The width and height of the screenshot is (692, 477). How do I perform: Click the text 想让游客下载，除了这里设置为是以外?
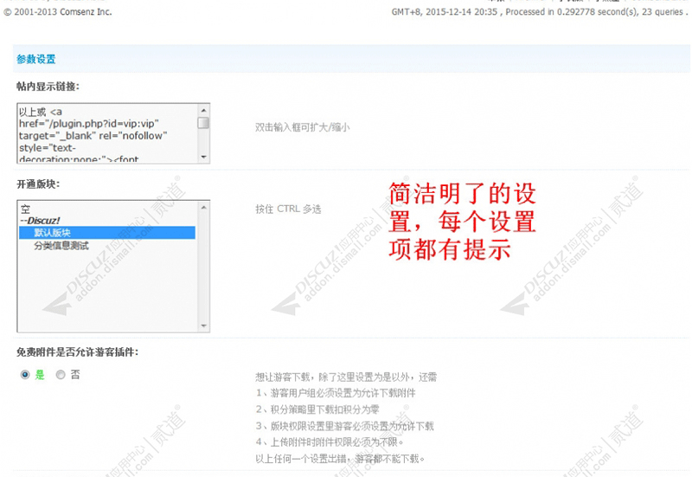346,377
